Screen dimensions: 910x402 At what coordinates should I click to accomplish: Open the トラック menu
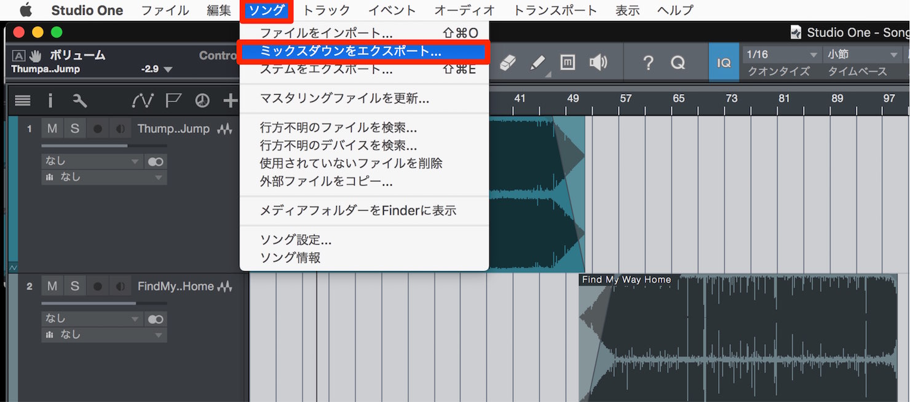point(326,10)
